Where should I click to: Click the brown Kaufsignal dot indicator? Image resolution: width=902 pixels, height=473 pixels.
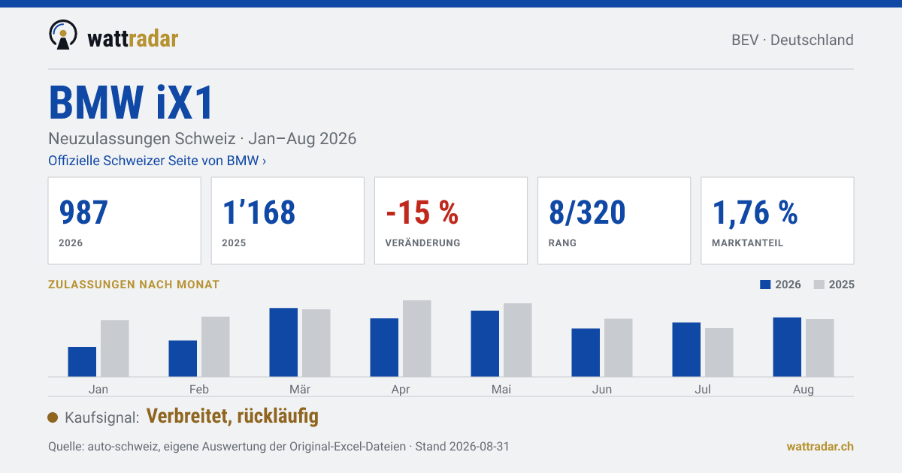coord(53,417)
